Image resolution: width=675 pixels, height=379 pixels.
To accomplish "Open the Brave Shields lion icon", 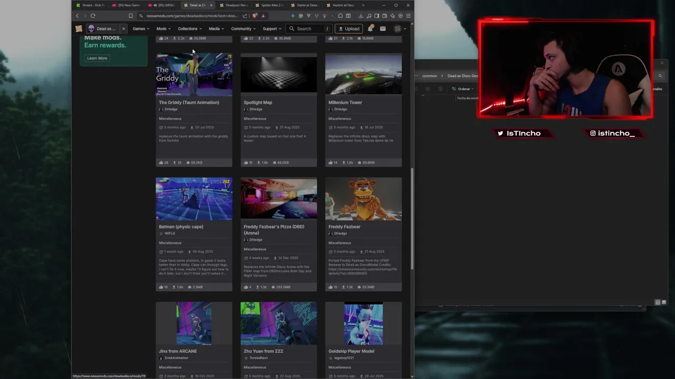I will tap(255, 16).
